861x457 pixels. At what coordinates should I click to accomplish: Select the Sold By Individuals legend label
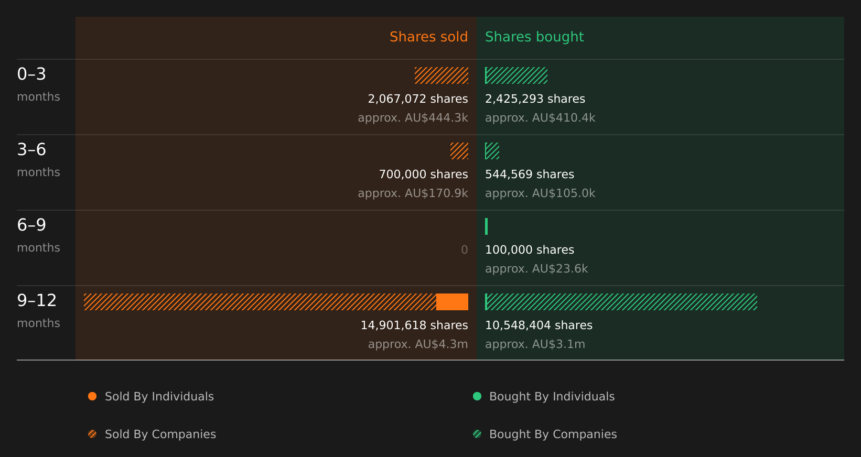click(x=159, y=397)
